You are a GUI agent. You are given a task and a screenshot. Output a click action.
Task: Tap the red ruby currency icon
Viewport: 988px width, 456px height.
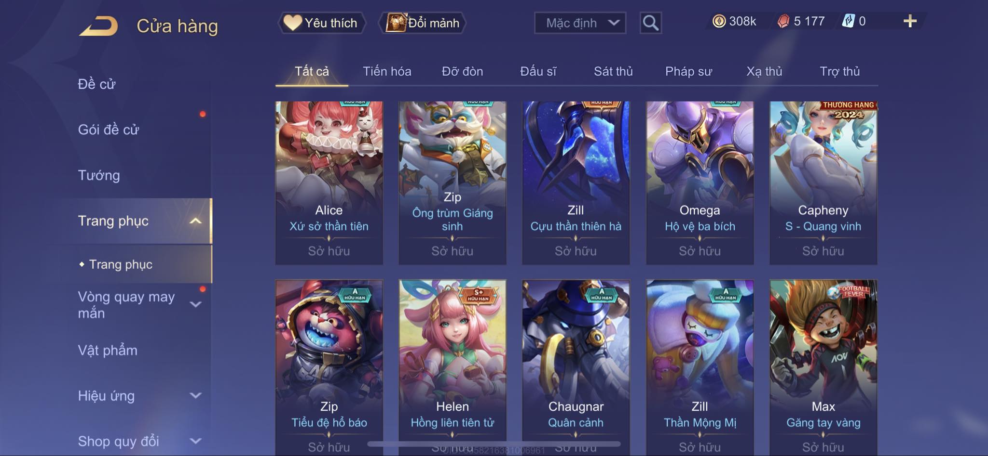(783, 21)
